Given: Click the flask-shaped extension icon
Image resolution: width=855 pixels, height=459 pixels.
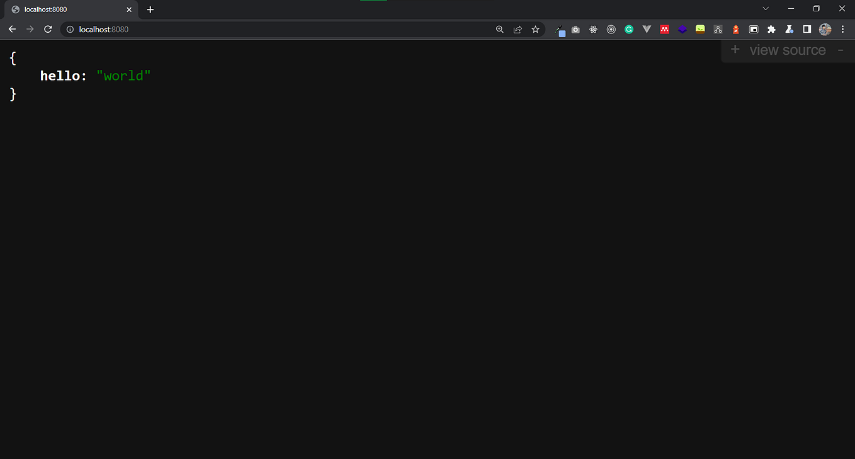Looking at the screenshot, I should (789, 29).
